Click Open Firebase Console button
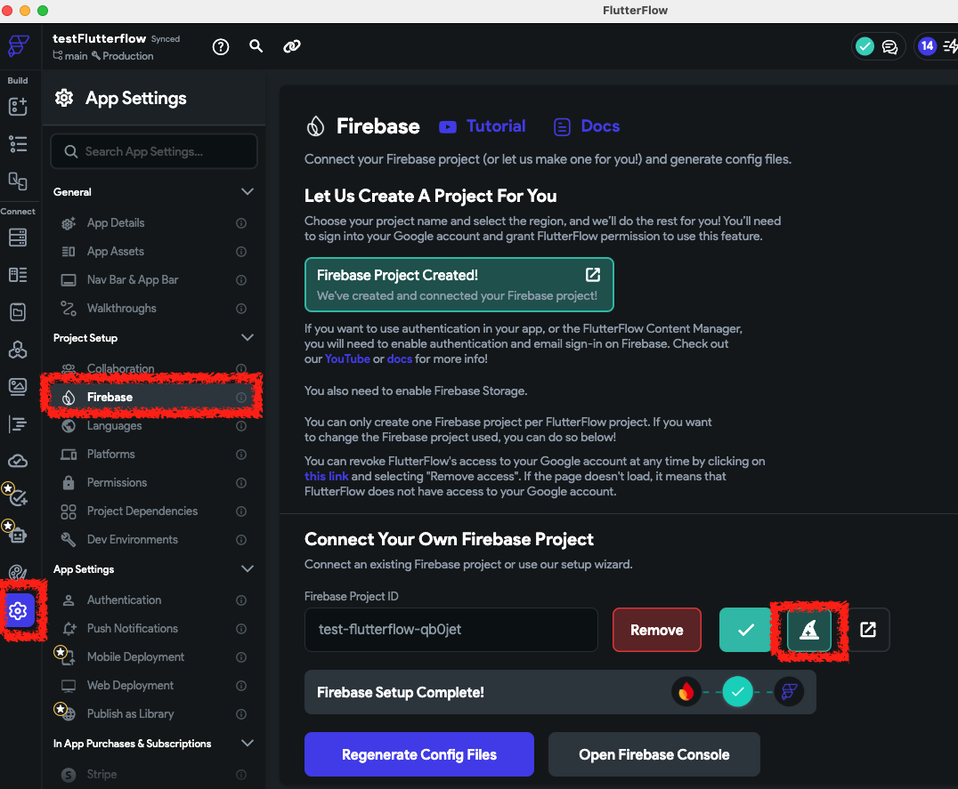Image resolution: width=958 pixels, height=789 pixels. [654, 754]
